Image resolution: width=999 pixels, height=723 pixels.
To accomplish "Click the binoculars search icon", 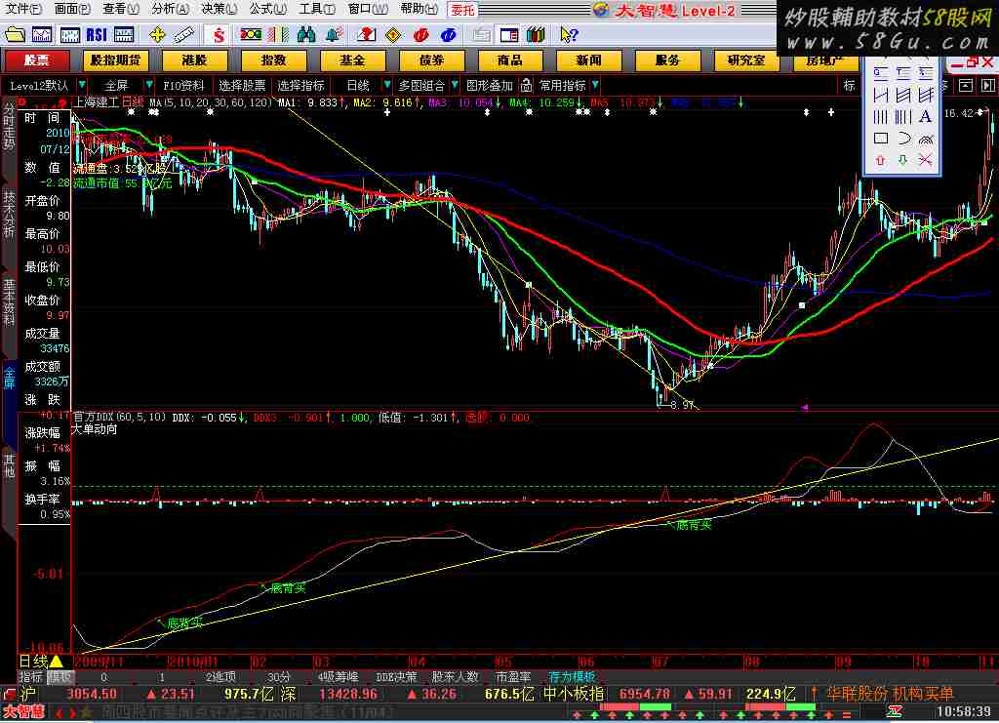I will tap(306, 34).
